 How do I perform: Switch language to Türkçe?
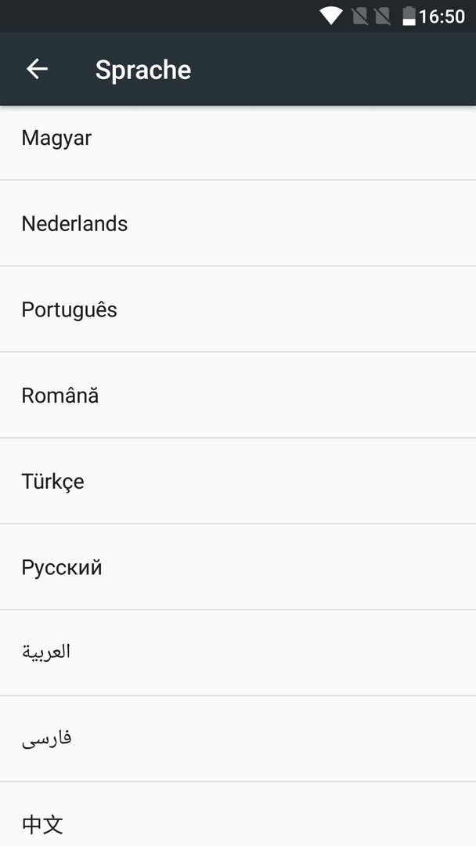point(238,481)
